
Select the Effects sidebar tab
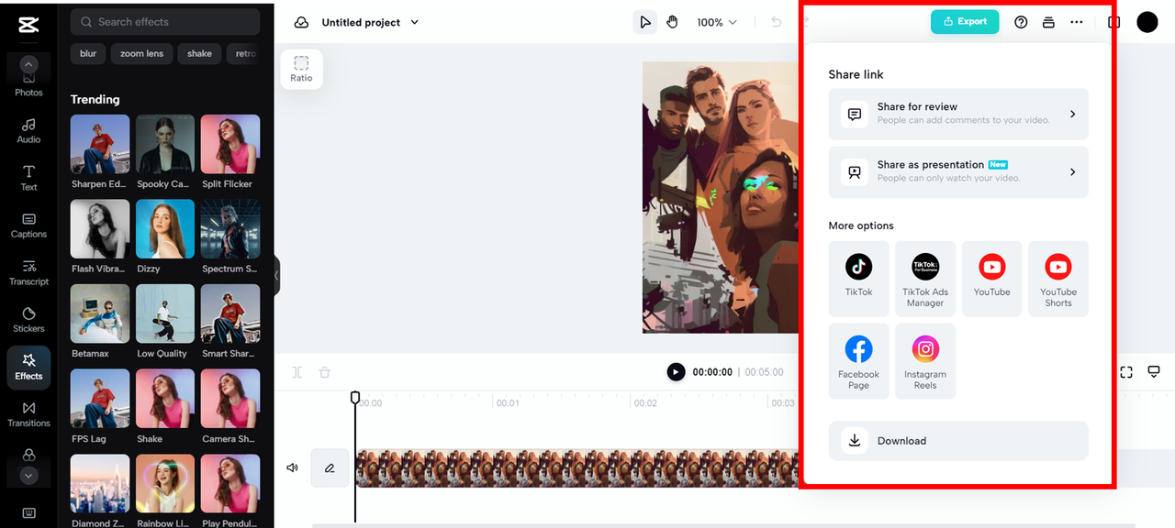coord(28,368)
